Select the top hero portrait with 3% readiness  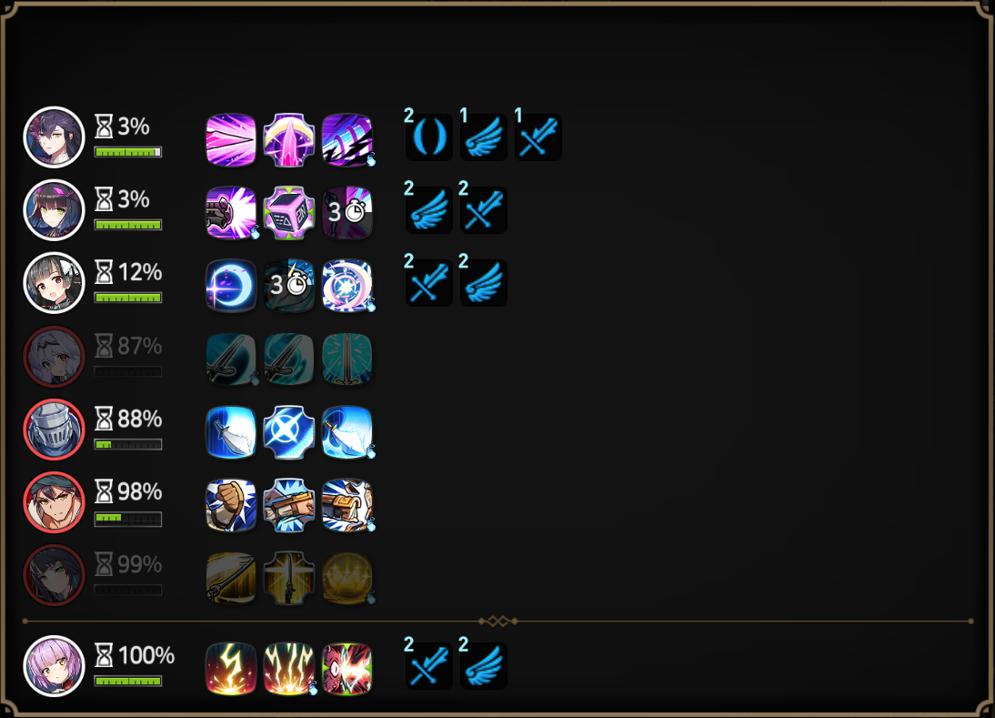54,137
